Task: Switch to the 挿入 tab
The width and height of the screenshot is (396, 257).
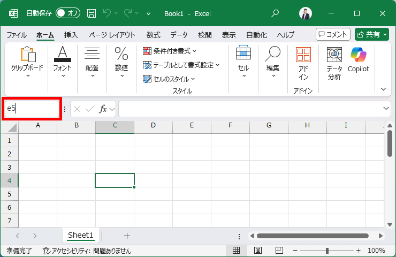Action: coord(71,35)
